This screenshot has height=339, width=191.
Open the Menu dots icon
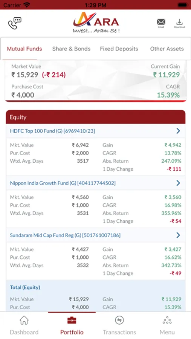click(167, 320)
